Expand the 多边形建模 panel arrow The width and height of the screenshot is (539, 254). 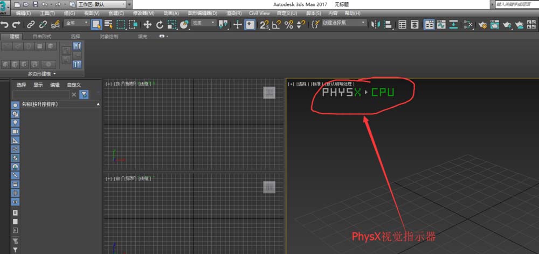coord(54,73)
